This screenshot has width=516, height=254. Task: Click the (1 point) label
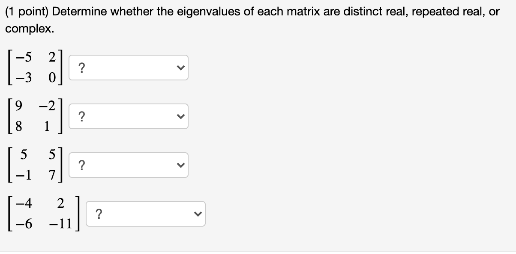(x=26, y=11)
